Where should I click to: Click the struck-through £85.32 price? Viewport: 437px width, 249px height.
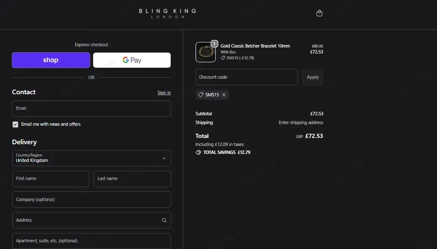pos(317,46)
